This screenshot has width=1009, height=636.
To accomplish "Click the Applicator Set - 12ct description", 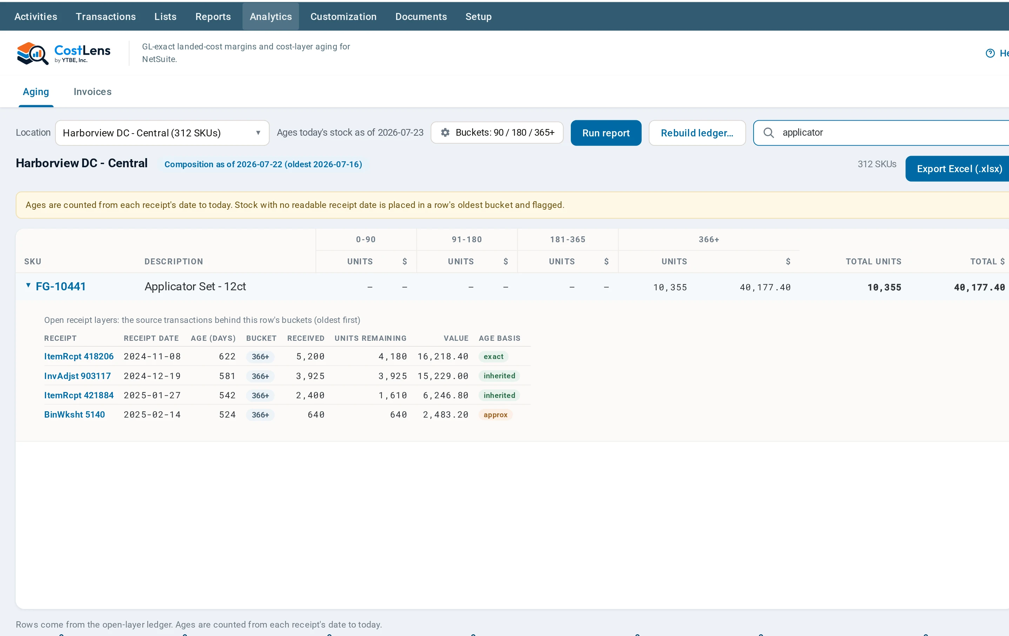I will pyautogui.click(x=195, y=286).
